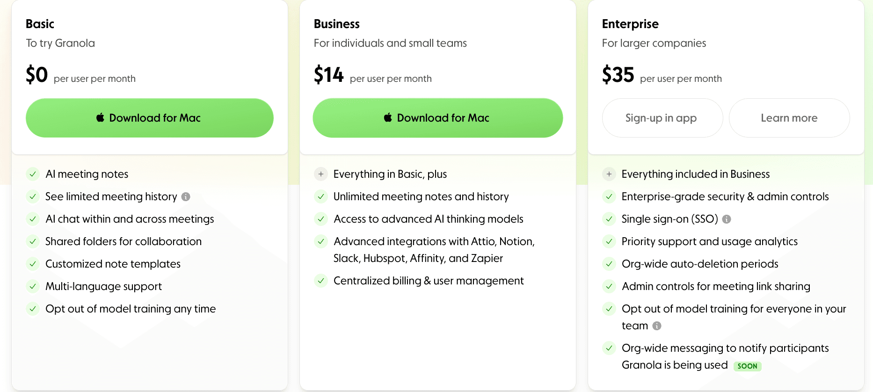
Task: Click Download for Mac on the Business plan
Action: pos(437,118)
